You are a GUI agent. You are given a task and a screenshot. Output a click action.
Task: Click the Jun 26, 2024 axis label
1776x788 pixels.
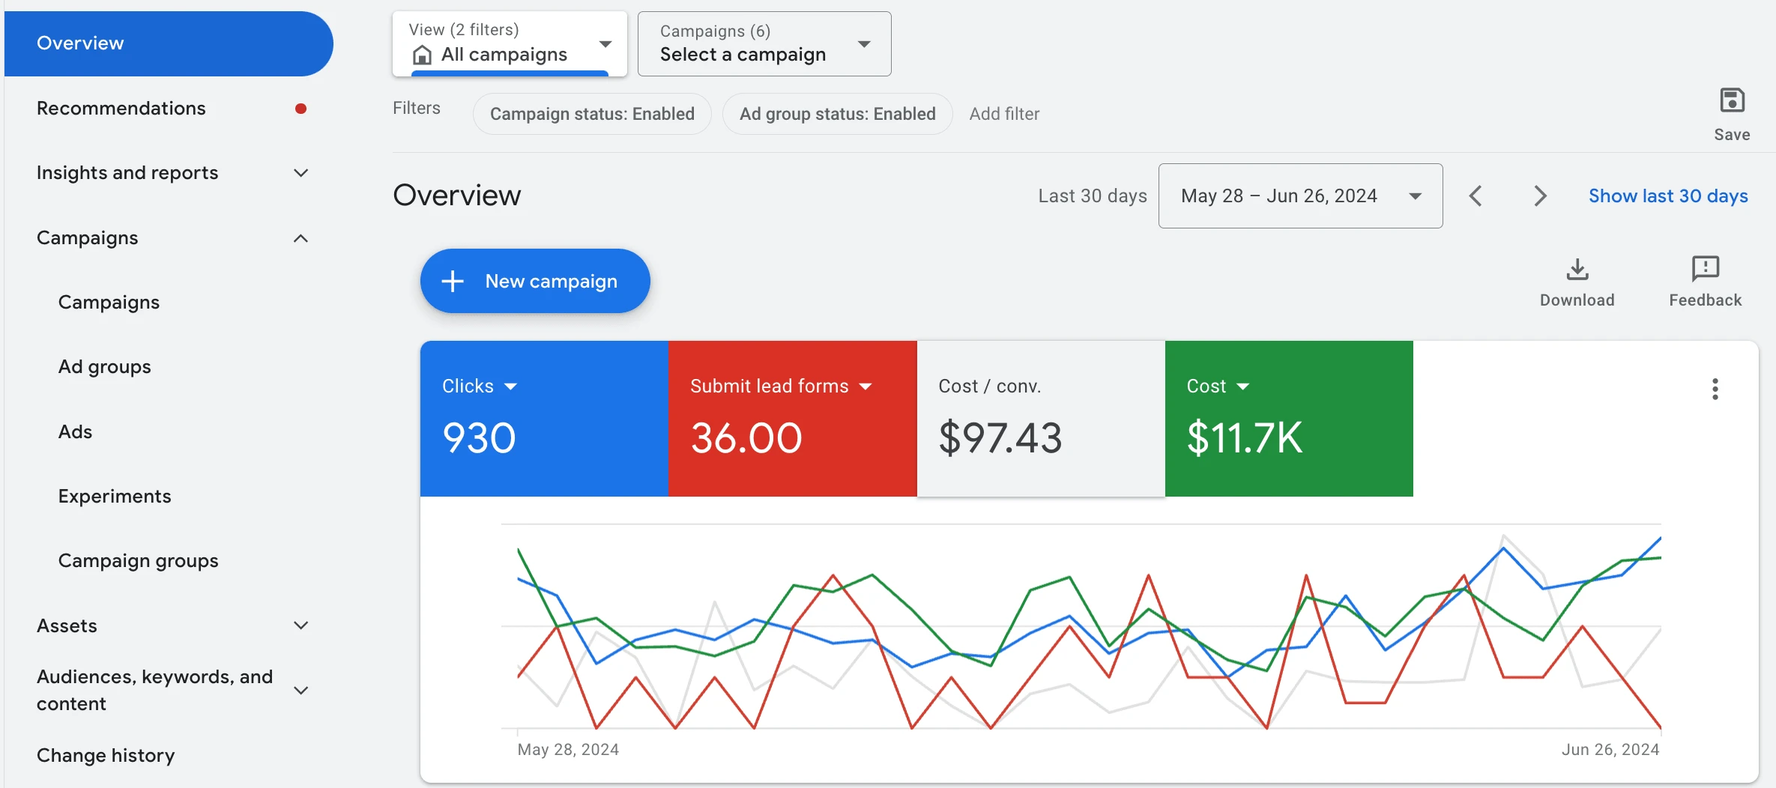(x=1610, y=750)
